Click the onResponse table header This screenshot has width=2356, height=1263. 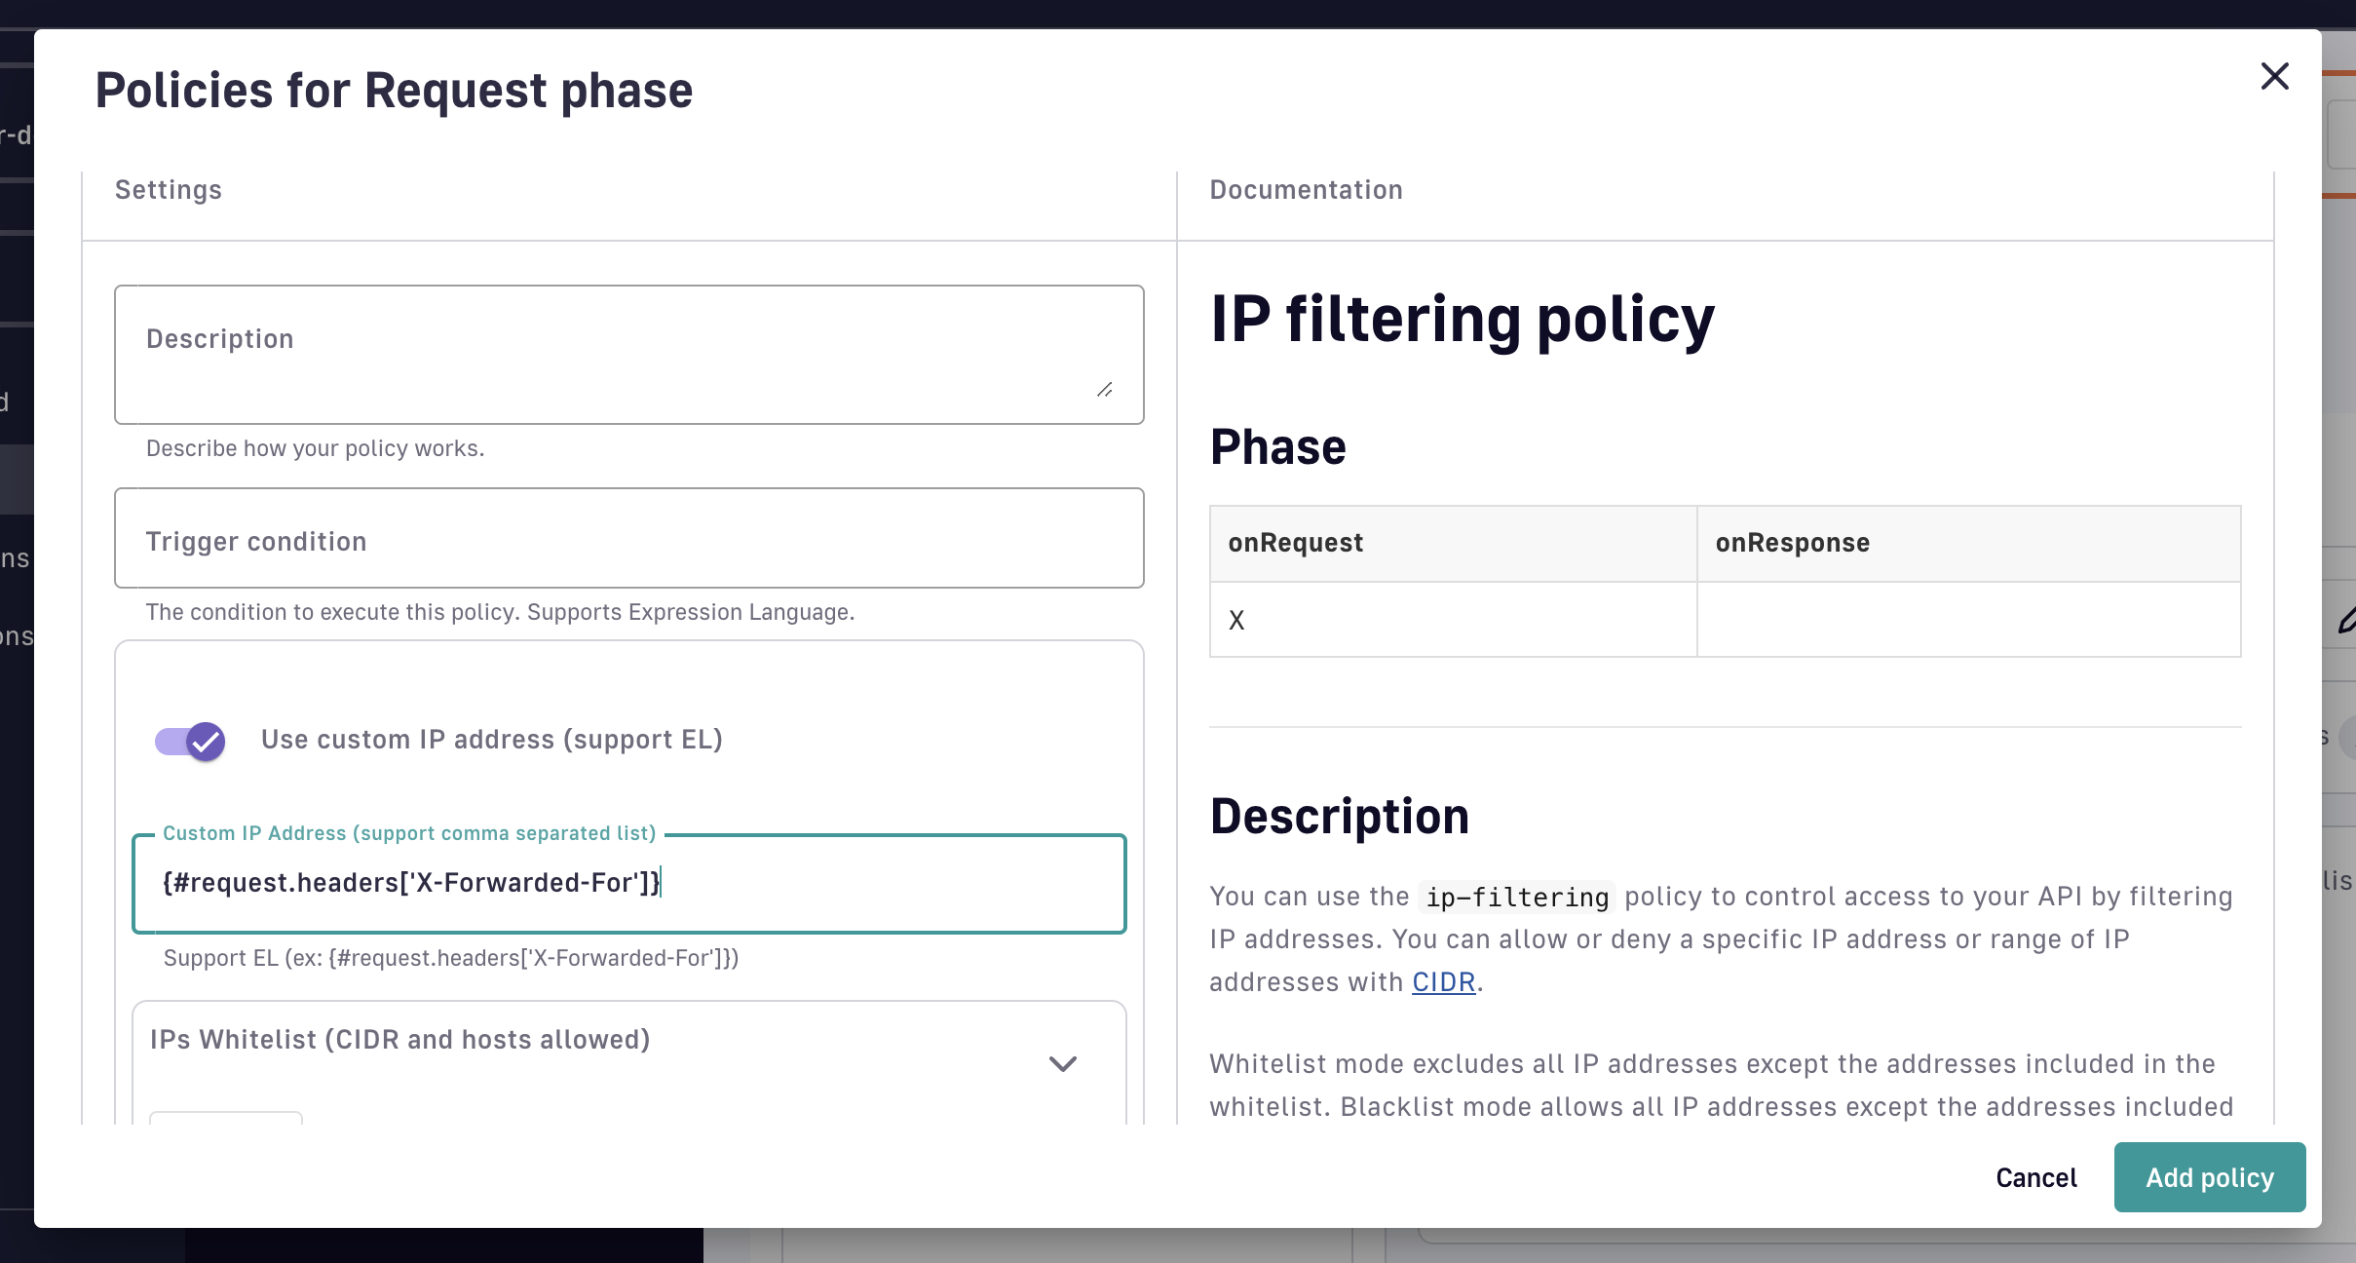coord(1792,543)
